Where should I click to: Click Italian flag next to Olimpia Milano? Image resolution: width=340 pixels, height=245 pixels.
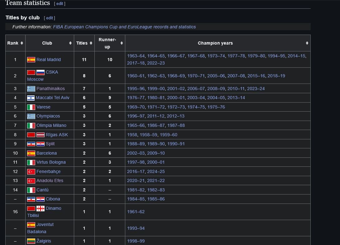tap(31, 126)
